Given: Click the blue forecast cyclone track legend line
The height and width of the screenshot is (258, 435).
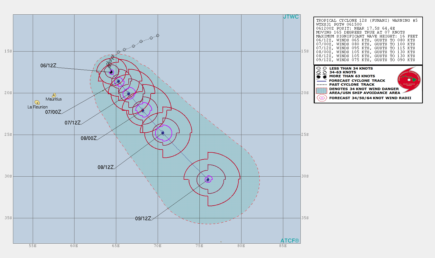Looking at the screenshot, I should coord(321,81).
